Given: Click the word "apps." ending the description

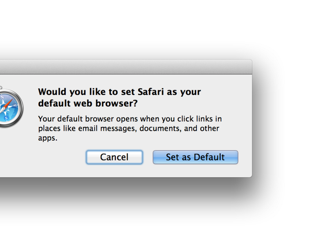Looking at the screenshot, I should [48, 138].
